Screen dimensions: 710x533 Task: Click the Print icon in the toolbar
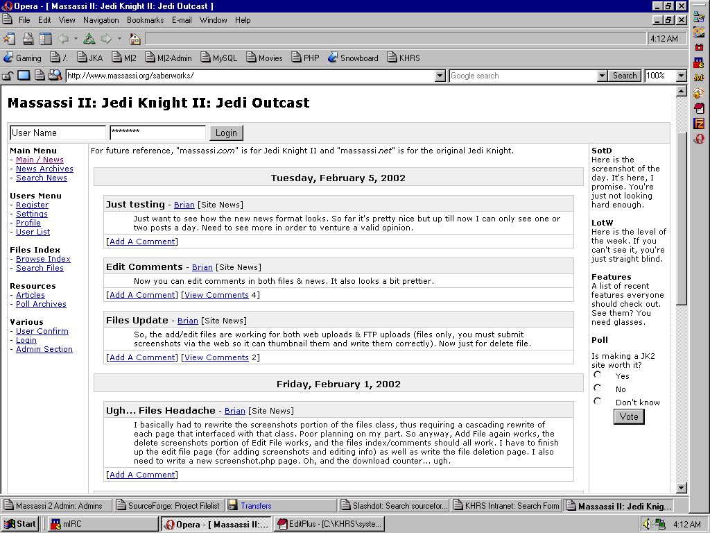(x=28, y=39)
